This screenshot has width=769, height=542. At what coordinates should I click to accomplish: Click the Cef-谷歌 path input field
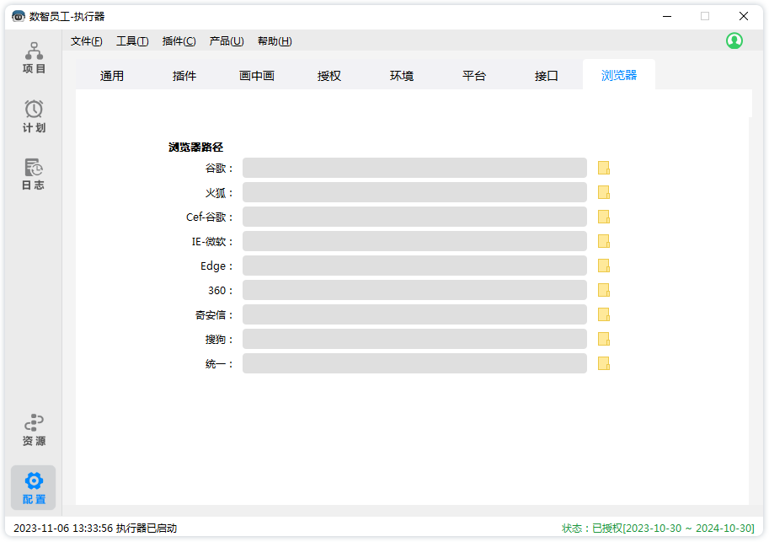(414, 217)
